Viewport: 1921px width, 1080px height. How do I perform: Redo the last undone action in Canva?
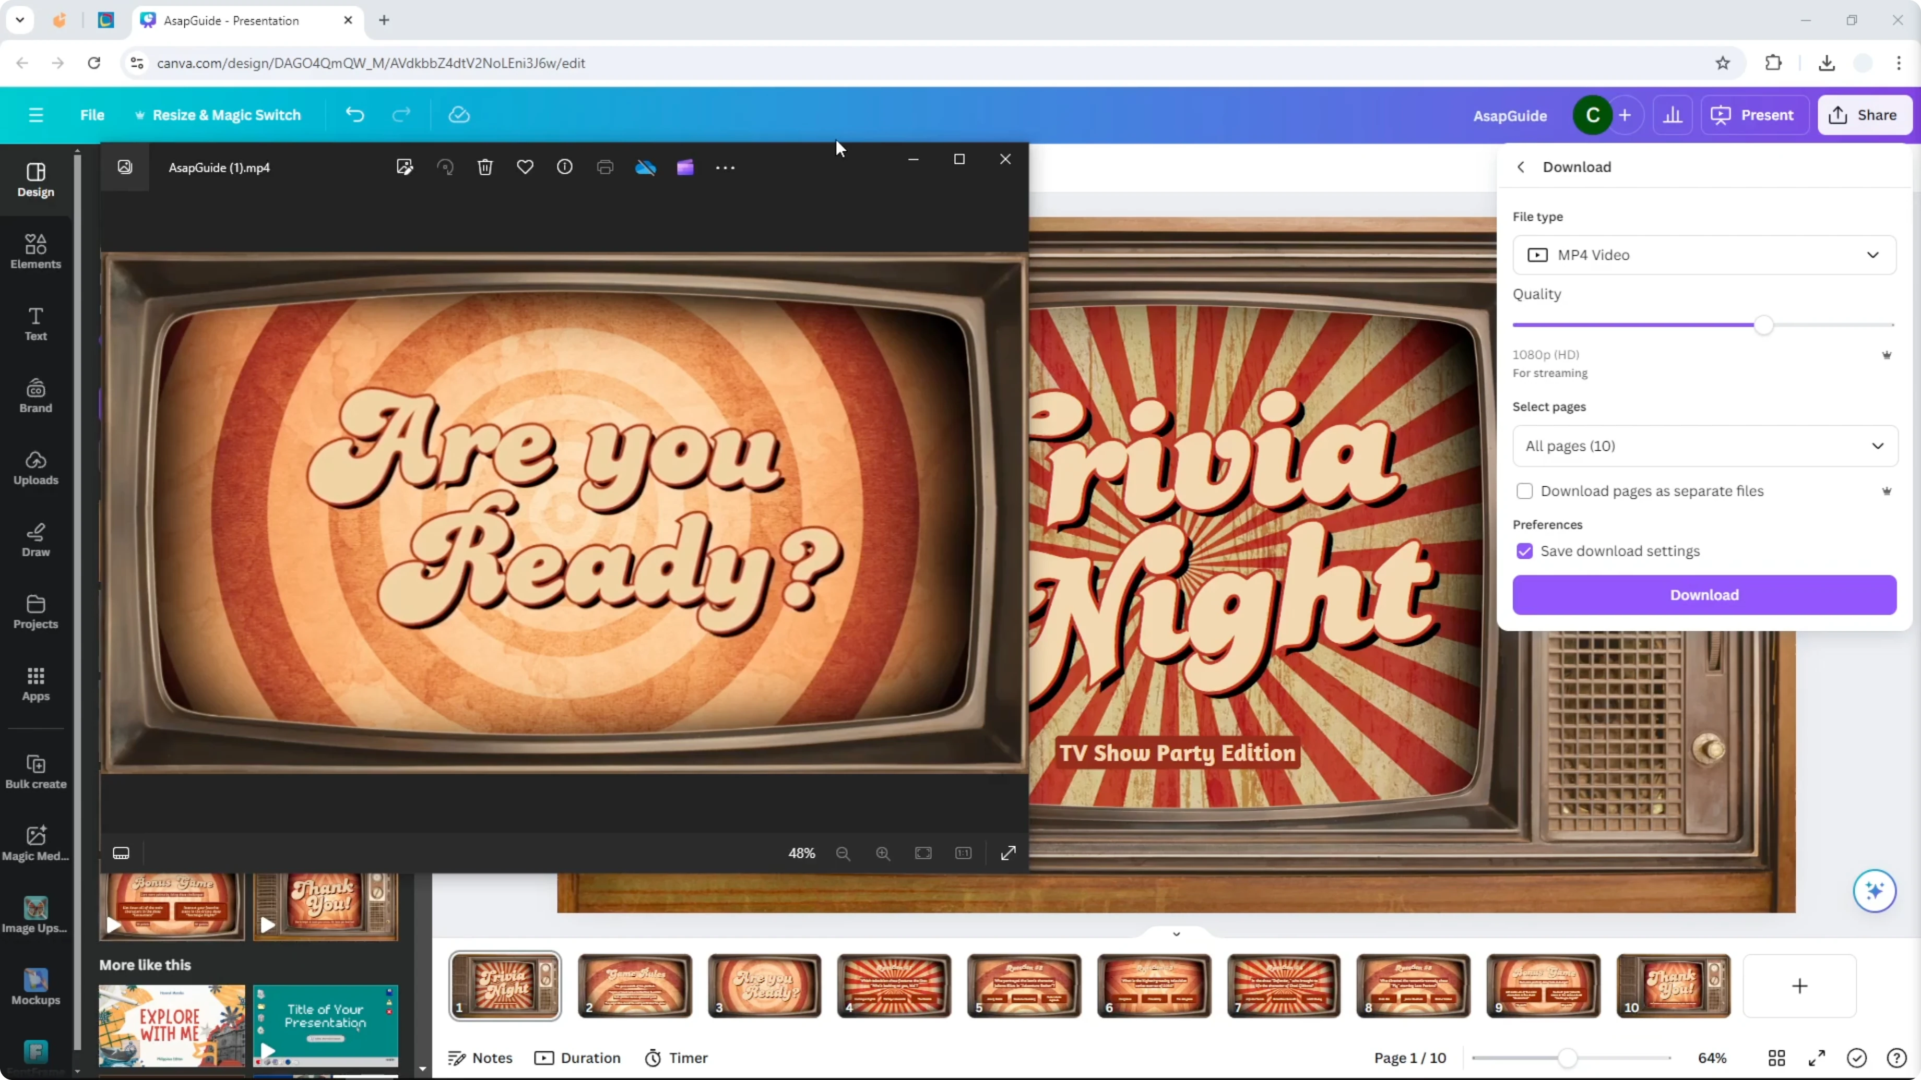pos(401,115)
